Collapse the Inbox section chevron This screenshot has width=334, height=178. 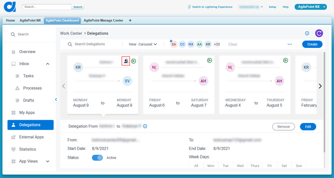(48, 64)
